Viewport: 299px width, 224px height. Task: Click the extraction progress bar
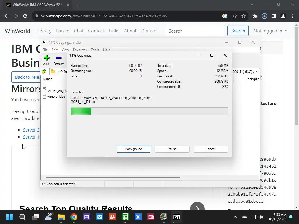pos(149,111)
